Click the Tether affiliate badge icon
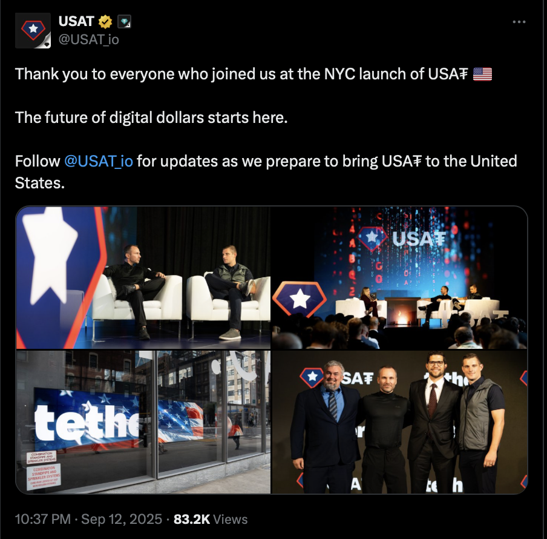 click(124, 22)
